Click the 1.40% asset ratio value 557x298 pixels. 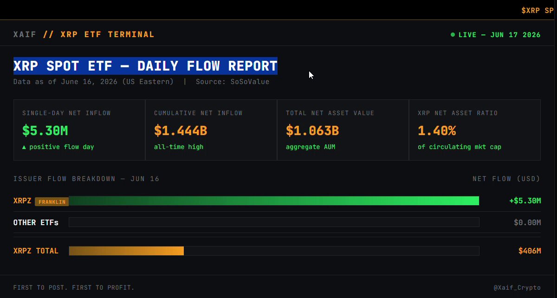[437, 131]
